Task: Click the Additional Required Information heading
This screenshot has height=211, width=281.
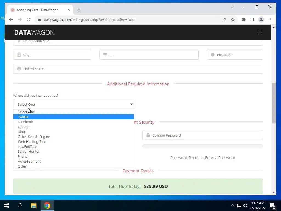Action: point(138,84)
